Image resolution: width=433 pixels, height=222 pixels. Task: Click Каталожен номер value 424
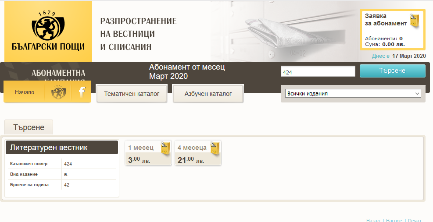click(68, 164)
